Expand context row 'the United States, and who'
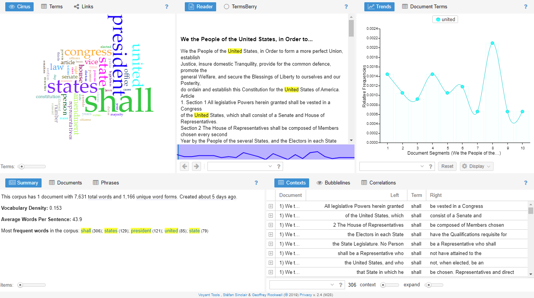 click(271, 263)
